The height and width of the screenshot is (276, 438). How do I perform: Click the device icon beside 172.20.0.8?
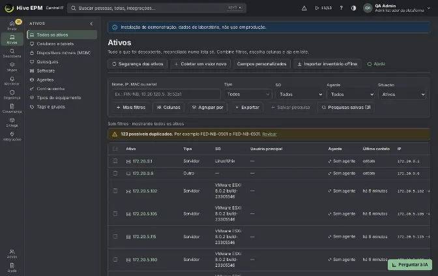click(x=128, y=174)
